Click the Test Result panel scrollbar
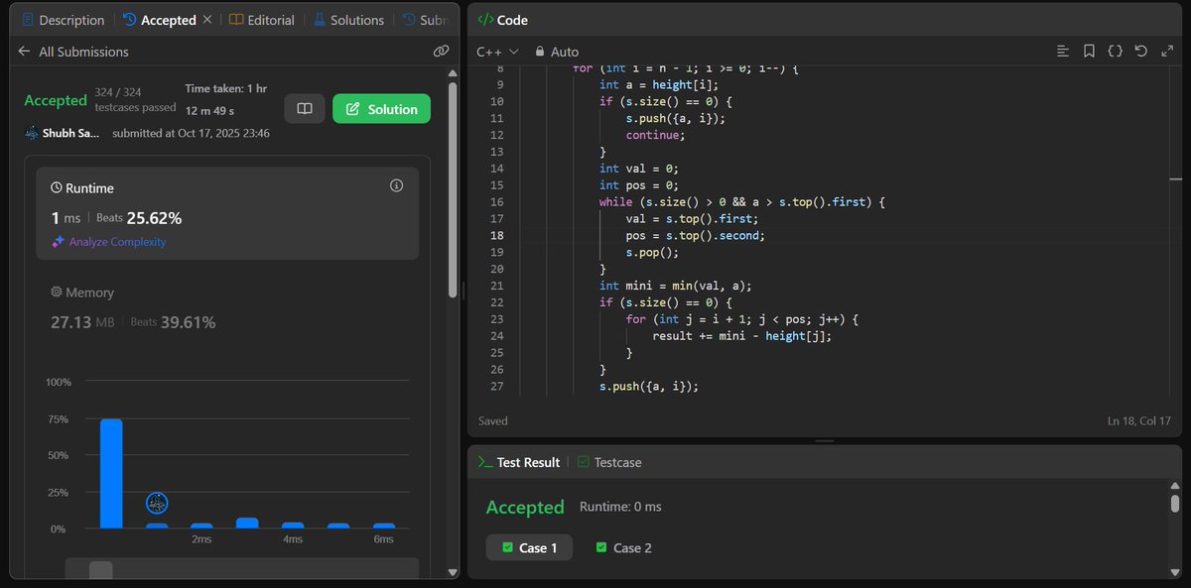 (x=1175, y=503)
